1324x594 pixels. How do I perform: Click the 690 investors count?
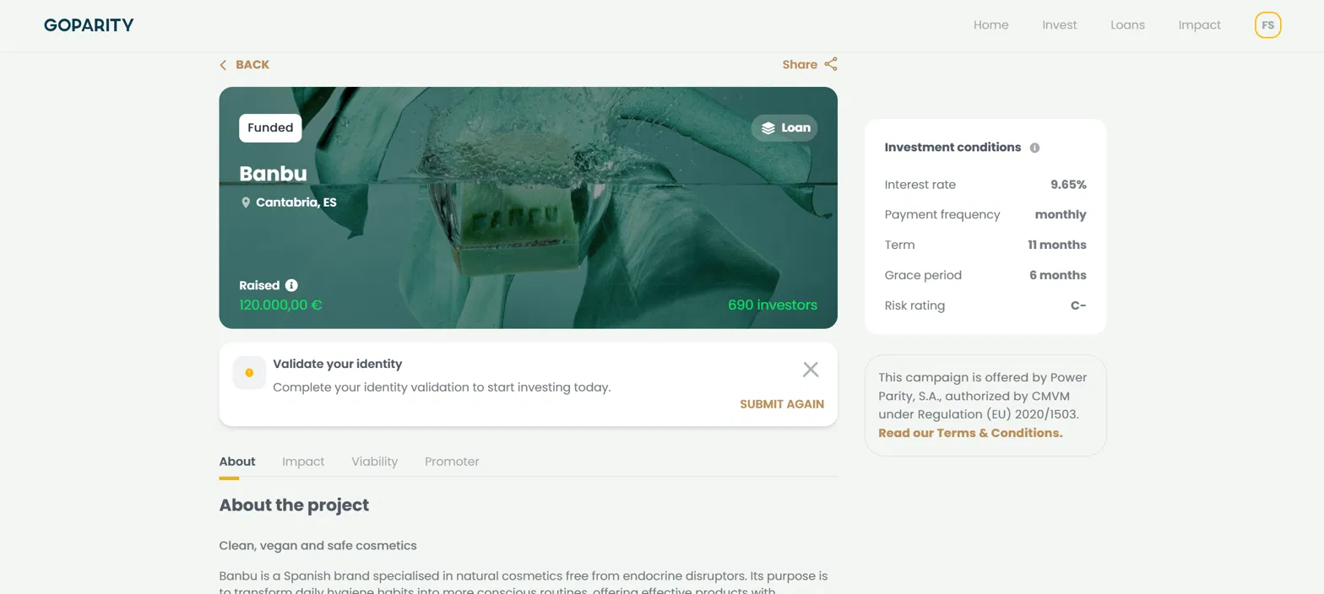[773, 305]
